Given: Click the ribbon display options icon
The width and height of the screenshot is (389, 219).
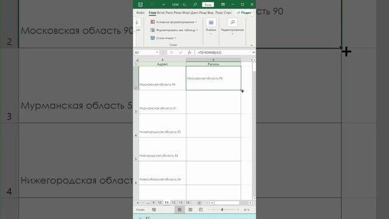Looking at the screenshot, I should [223, 4].
